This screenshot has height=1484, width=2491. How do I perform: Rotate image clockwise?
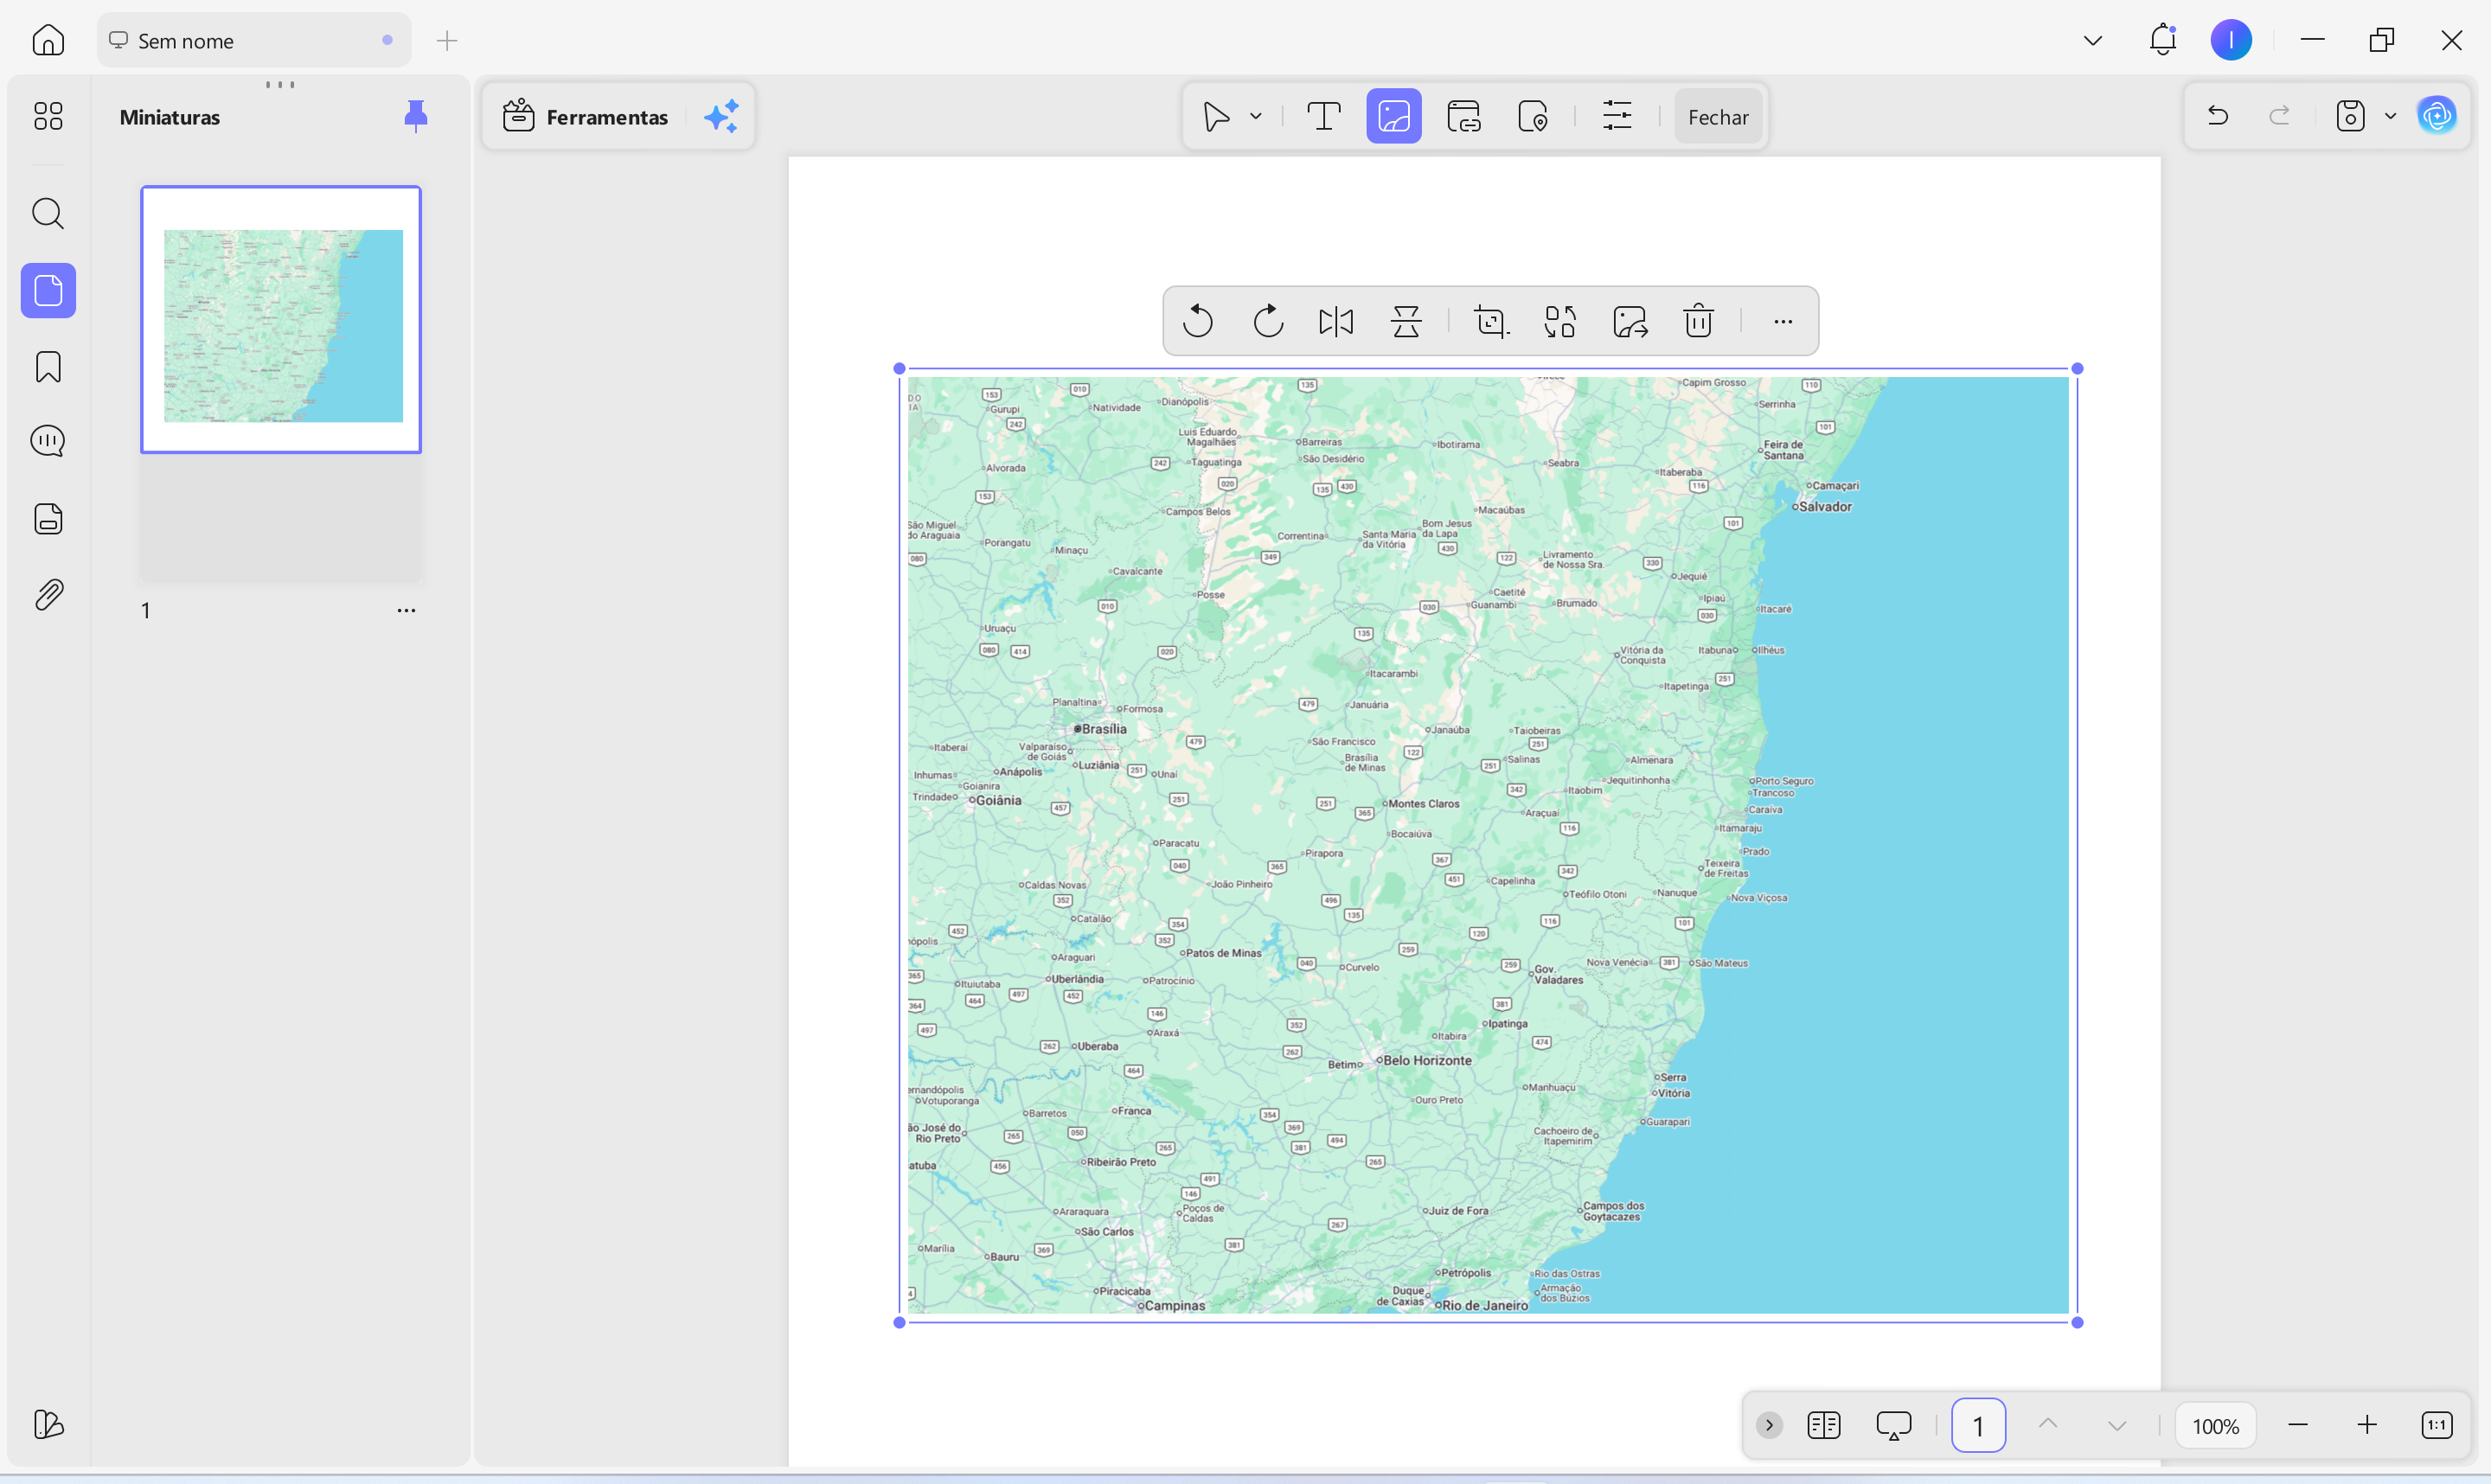pyautogui.click(x=1267, y=321)
